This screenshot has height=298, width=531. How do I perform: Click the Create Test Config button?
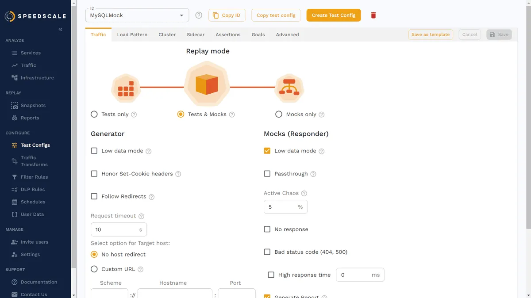(334, 15)
